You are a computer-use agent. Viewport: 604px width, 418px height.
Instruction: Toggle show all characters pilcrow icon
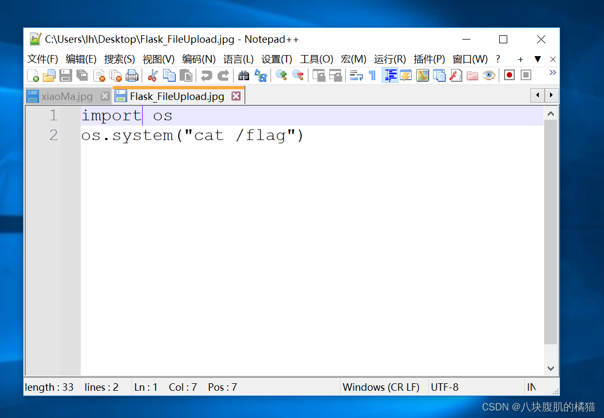372,75
